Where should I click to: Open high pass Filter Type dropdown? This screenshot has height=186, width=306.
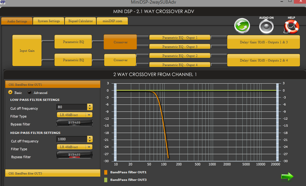(x=75, y=147)
